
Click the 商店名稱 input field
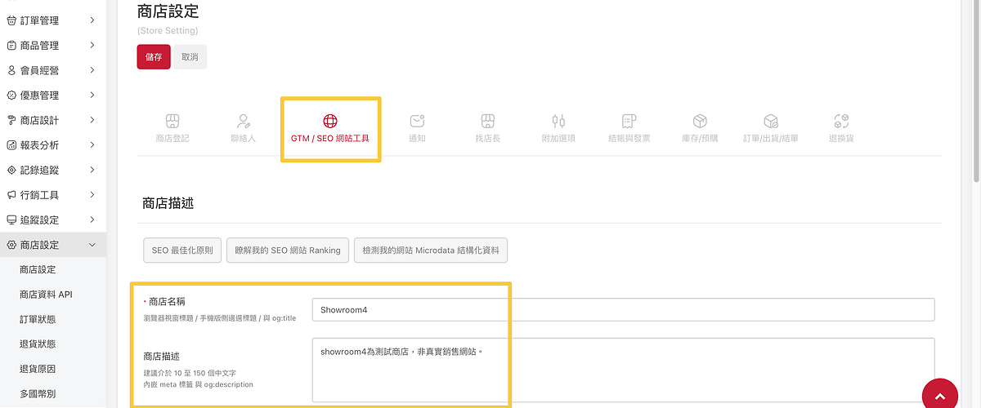click(x=622, y=310)
